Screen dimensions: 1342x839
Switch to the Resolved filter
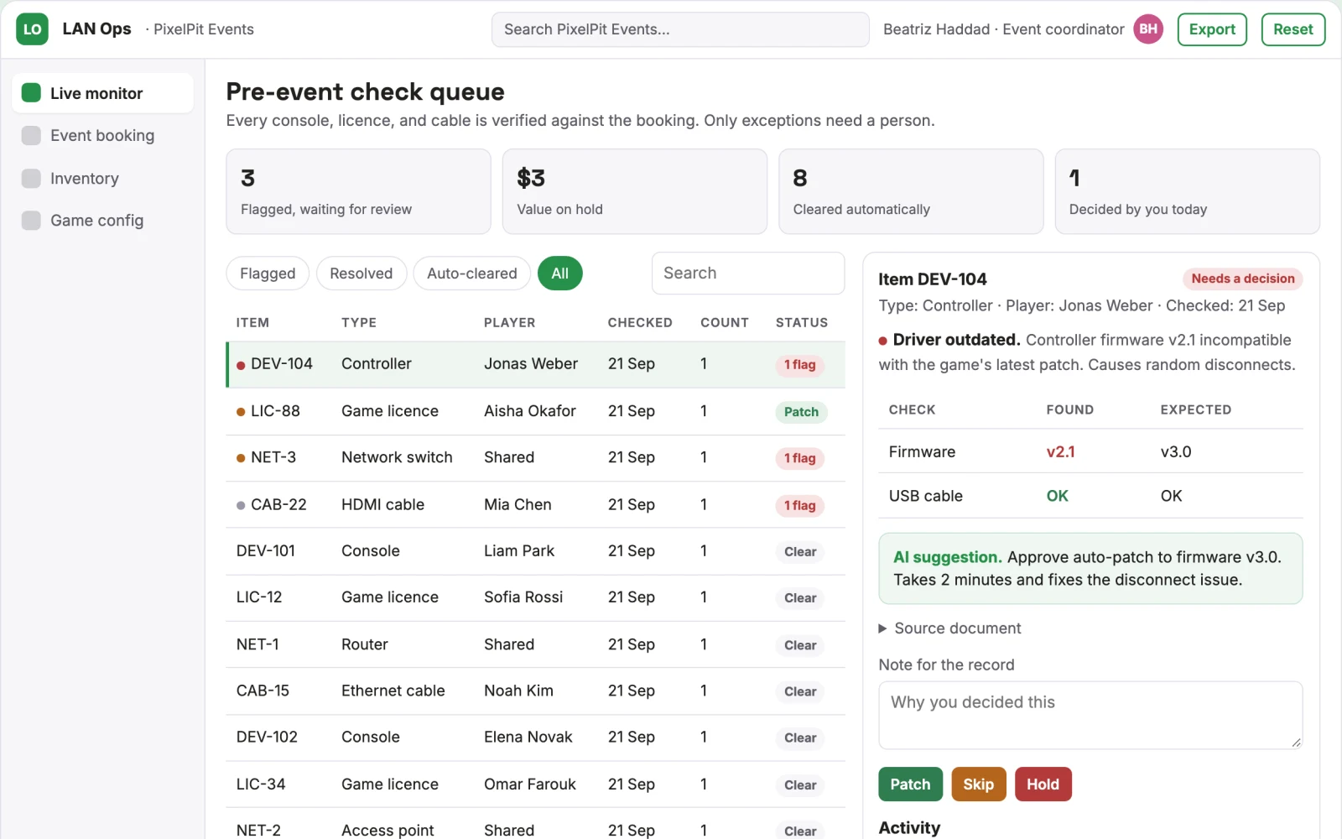[361, 274]
